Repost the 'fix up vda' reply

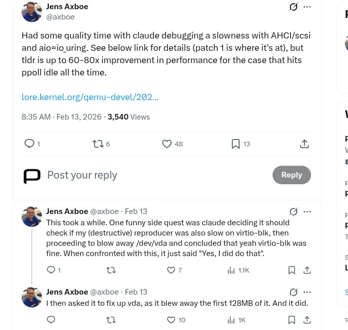(111, 320)
